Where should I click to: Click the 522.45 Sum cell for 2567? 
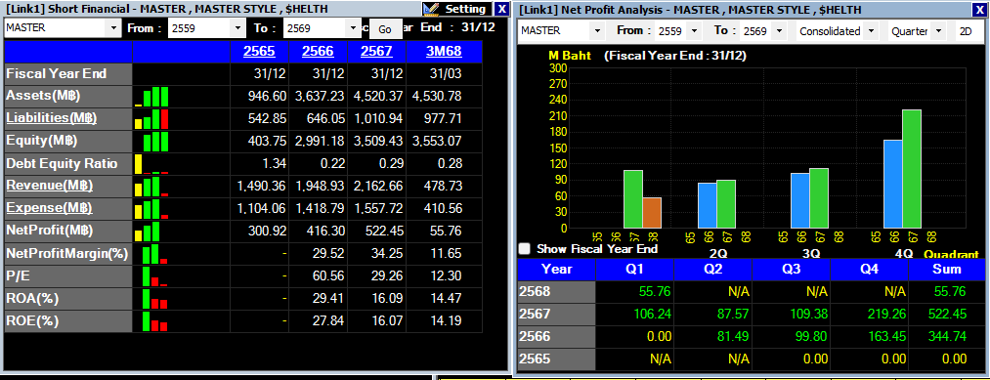[x=946, y=315]
